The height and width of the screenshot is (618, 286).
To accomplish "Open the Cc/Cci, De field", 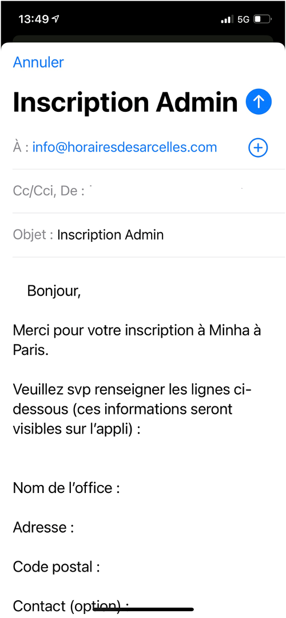I will 148,191.
